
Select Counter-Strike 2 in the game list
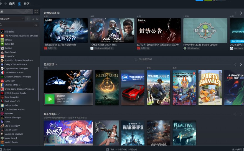[x=12, y=85]
